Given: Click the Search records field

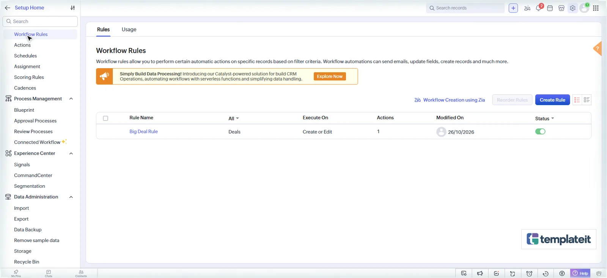Looking at the screenshot, I should (x=465, y=8).
